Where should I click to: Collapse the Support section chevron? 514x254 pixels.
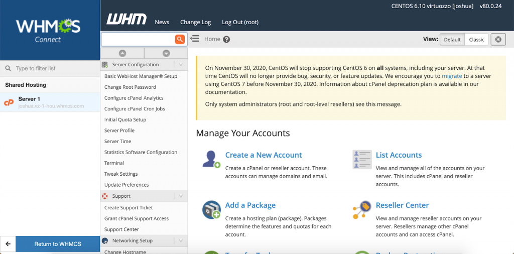click(x=180, y=196)
